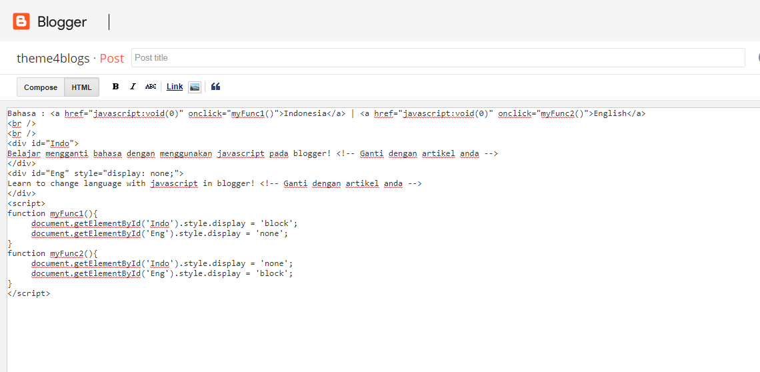Viewport: 760px width, 372px height.
Task: Switch to the HTML editor tab
Action: (81, 87)
